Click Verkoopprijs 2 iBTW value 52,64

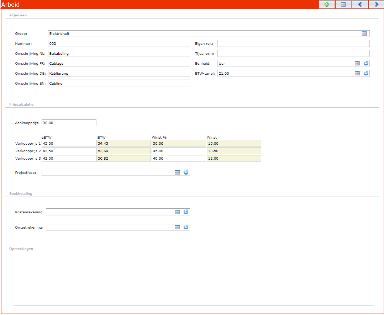[124, 151]
